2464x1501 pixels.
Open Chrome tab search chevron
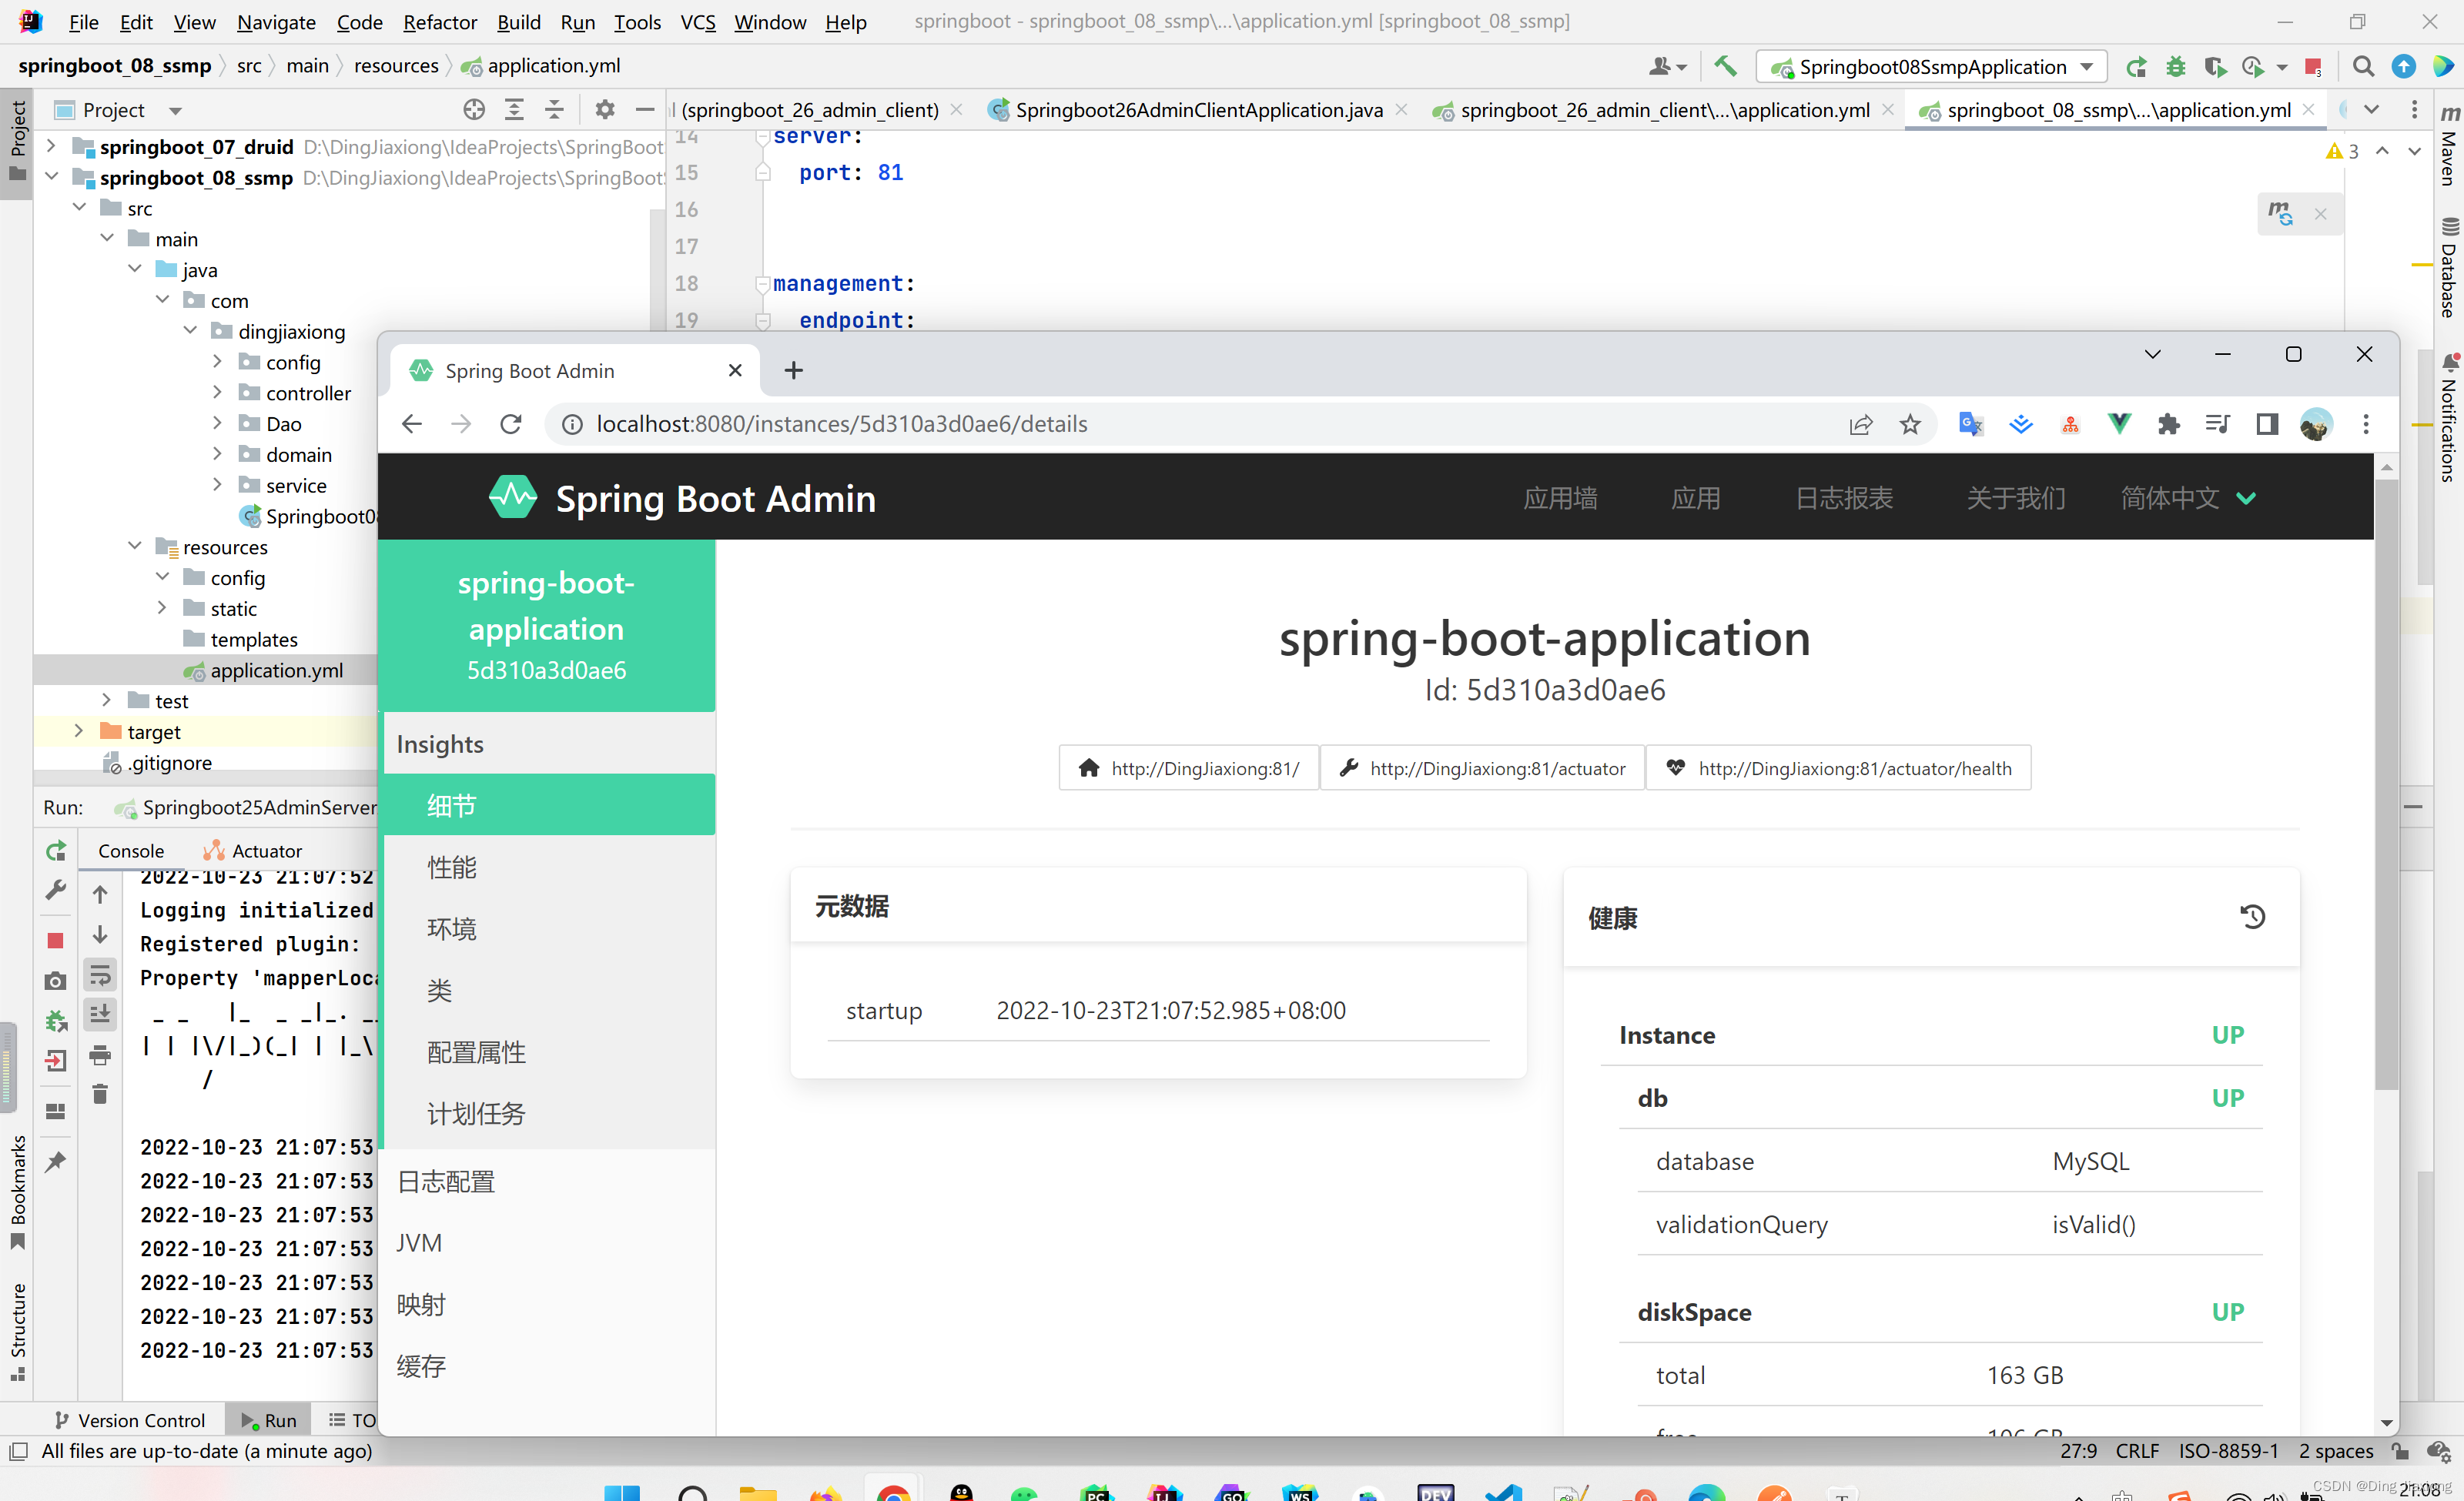click(x=2153, y=354)
